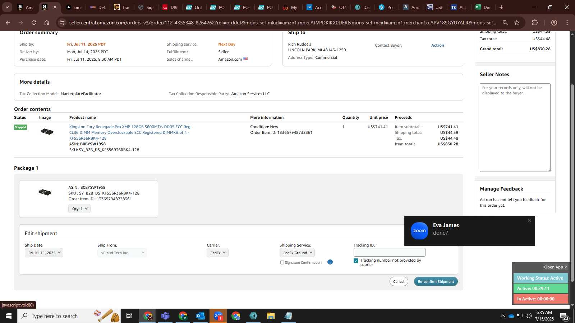575x323 pixels.
Task: Open the Chrome profile icon
Action: [x=554, y=23]
